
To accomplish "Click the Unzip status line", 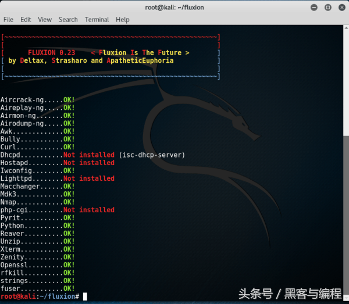I will [37, 241].
